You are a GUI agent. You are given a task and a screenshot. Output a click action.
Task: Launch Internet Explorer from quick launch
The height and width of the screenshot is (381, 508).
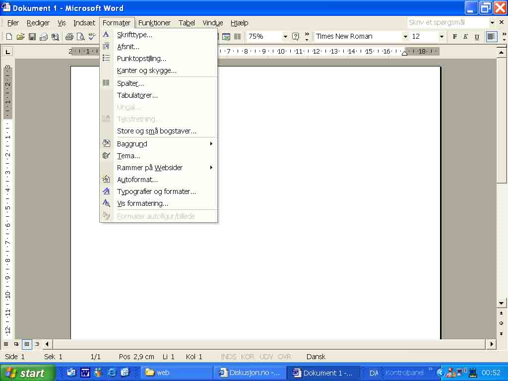click(x=112, y=373)
